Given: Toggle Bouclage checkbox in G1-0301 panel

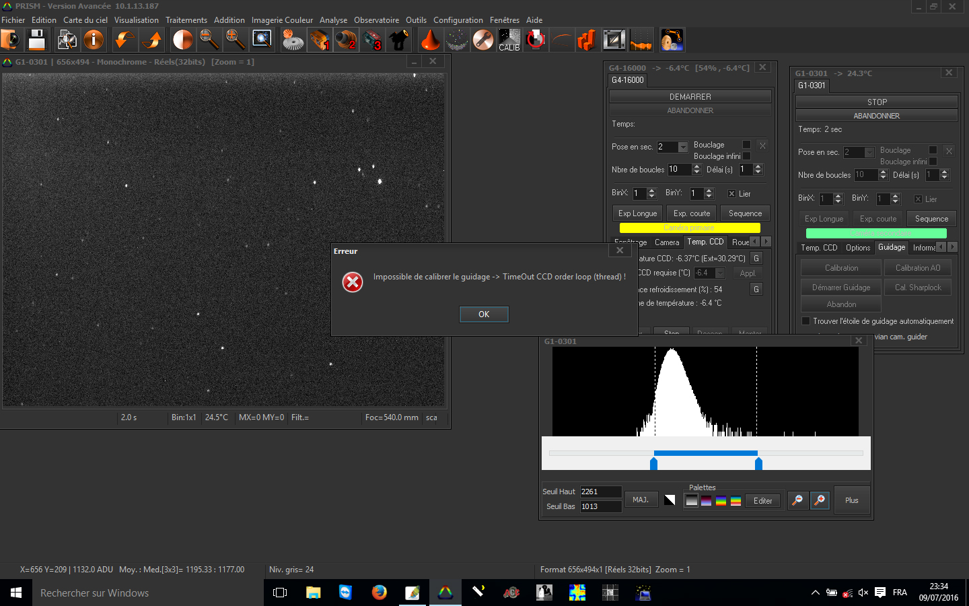Looking at the screenshot, I should 933,150.
